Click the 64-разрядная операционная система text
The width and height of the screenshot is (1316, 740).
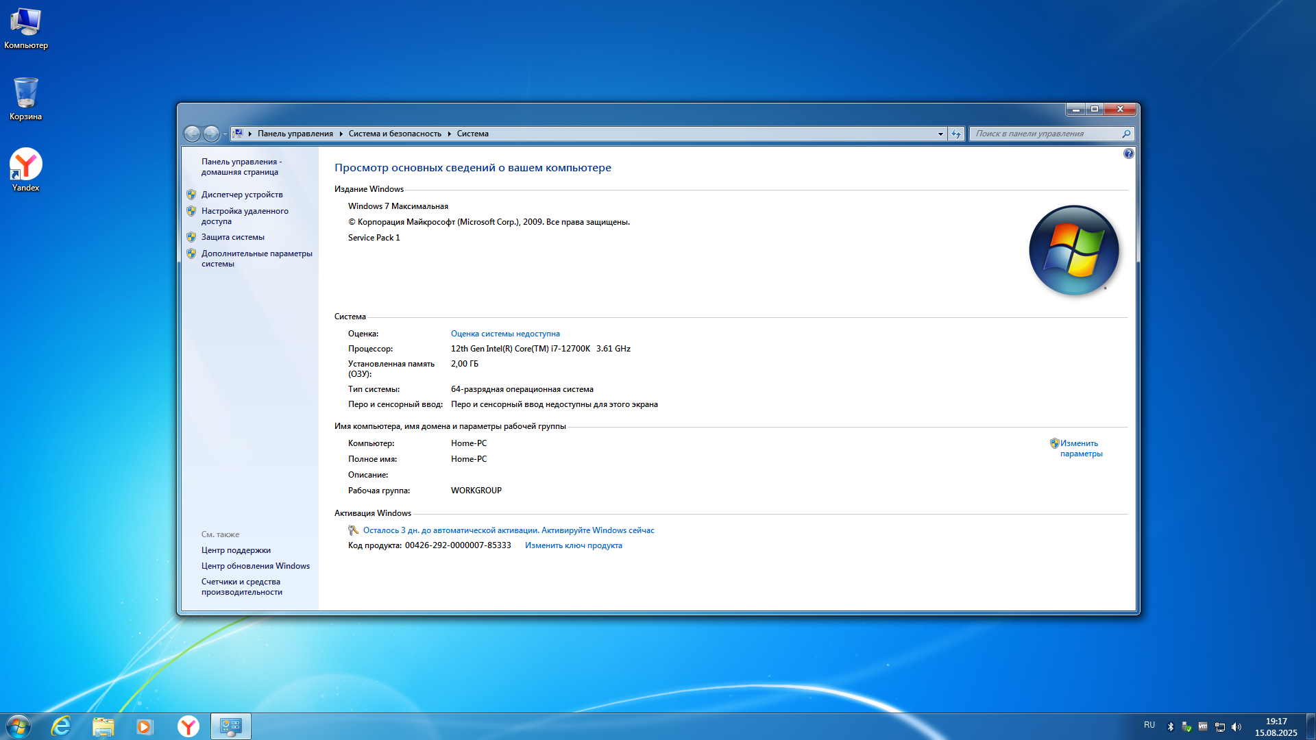pyautogui.click(x=522, y=389)
